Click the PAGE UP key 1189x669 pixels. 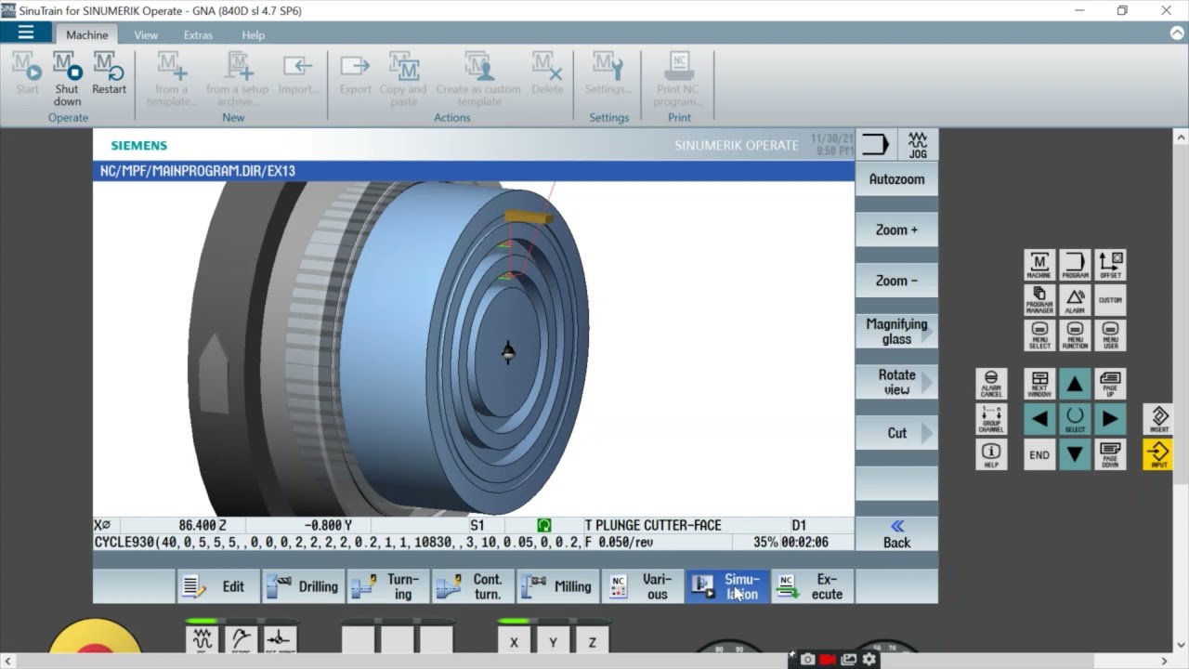1110,384
